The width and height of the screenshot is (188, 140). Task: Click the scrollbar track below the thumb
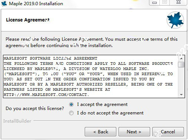coord(181,80)
